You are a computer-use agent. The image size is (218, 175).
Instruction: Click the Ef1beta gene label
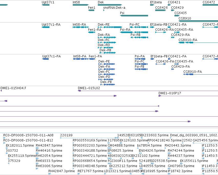[156, 2]
